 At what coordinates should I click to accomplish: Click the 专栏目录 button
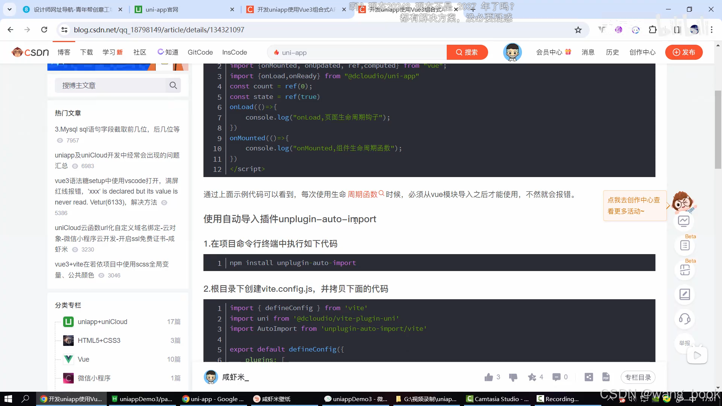tap(638, 377)
